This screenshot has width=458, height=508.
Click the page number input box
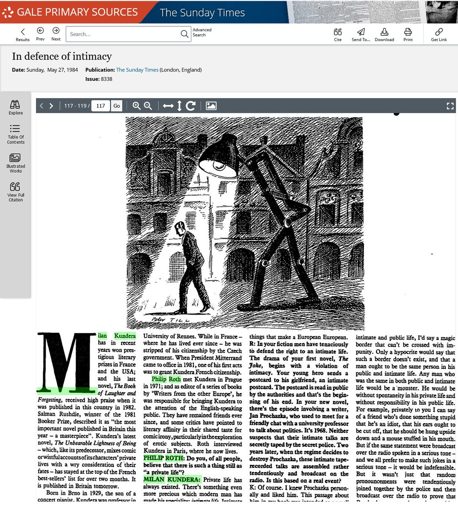tap(100, 106)
